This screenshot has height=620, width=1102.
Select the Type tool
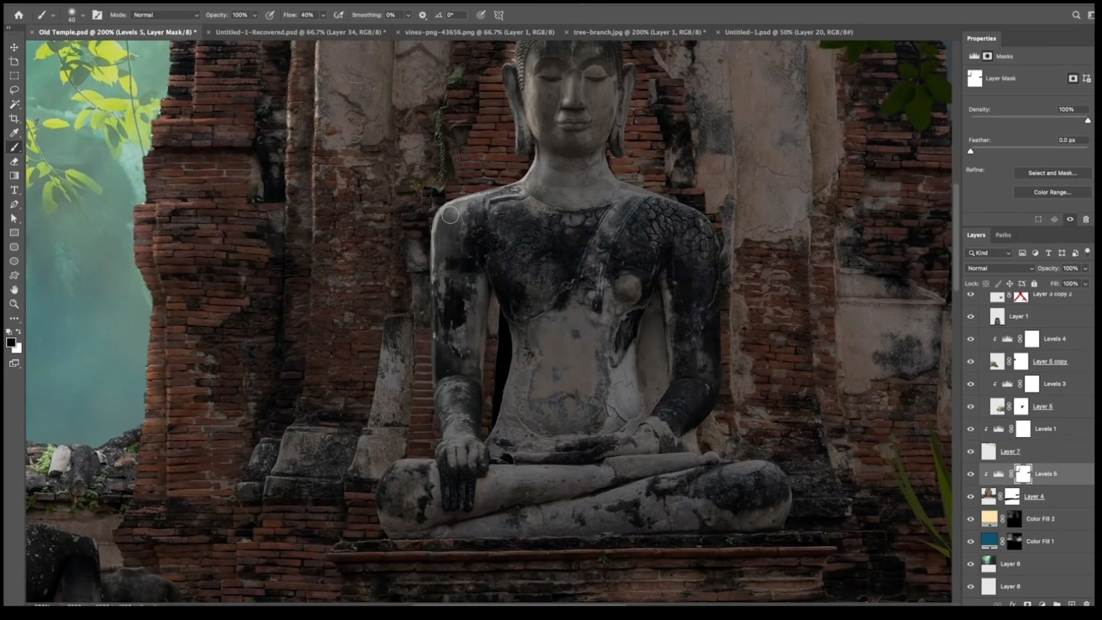click(14, 190)
